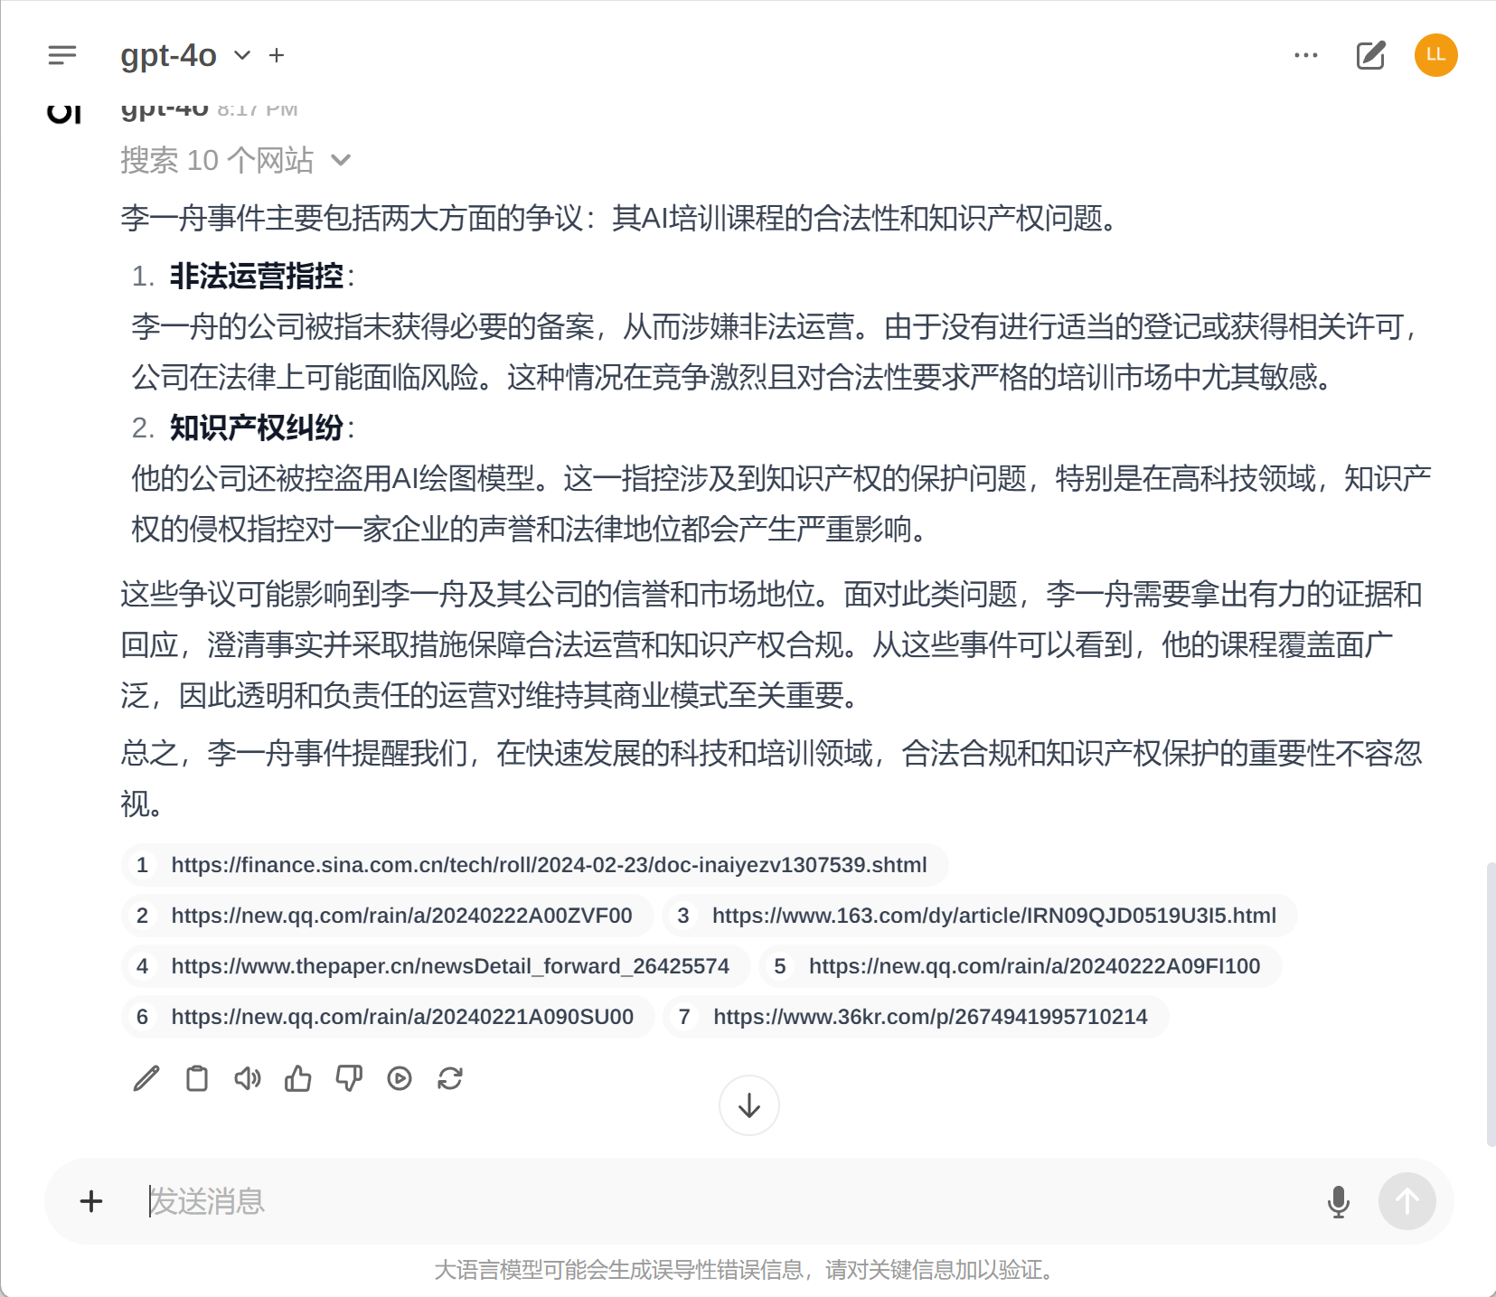The height and width of the screenshot is (1297, 1496).
Task: Expand the 搜索 10 个网站 list
Action: click(236, 160)
